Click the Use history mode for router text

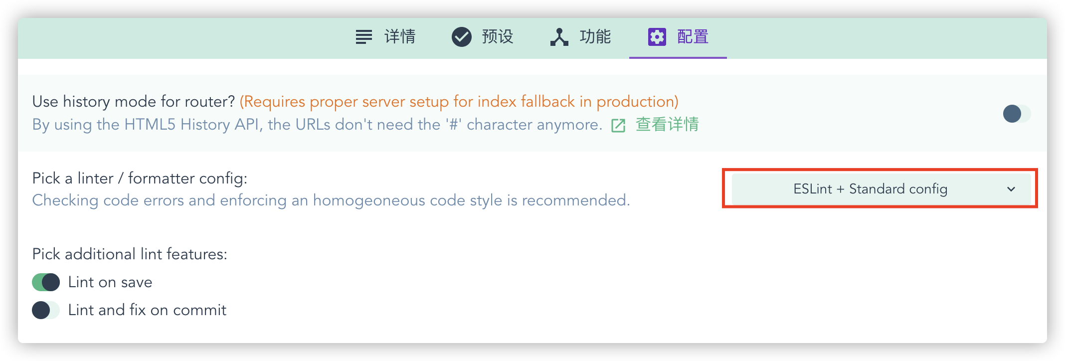[134, 102]
